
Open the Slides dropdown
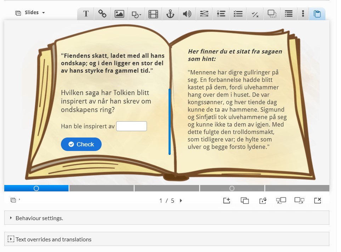tap(30, 13)
